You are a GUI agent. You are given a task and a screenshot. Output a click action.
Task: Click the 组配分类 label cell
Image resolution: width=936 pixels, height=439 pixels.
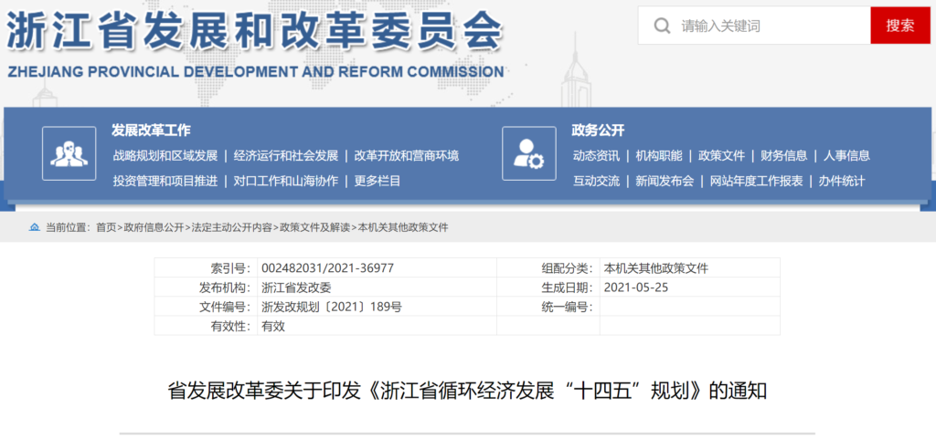pos(548,268)
